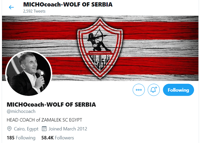Click the bold display name under the photo

point(51,105)
